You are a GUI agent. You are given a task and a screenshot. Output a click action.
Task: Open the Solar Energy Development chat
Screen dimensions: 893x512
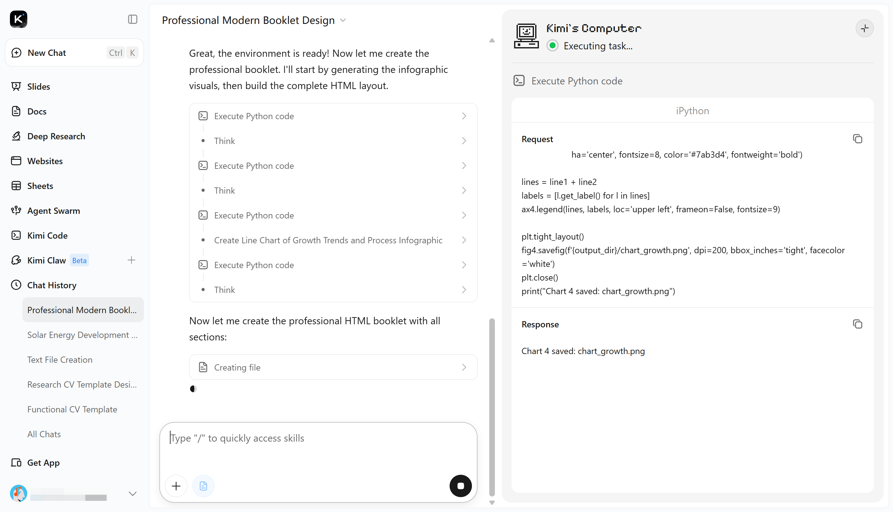(x=83, y=335)
